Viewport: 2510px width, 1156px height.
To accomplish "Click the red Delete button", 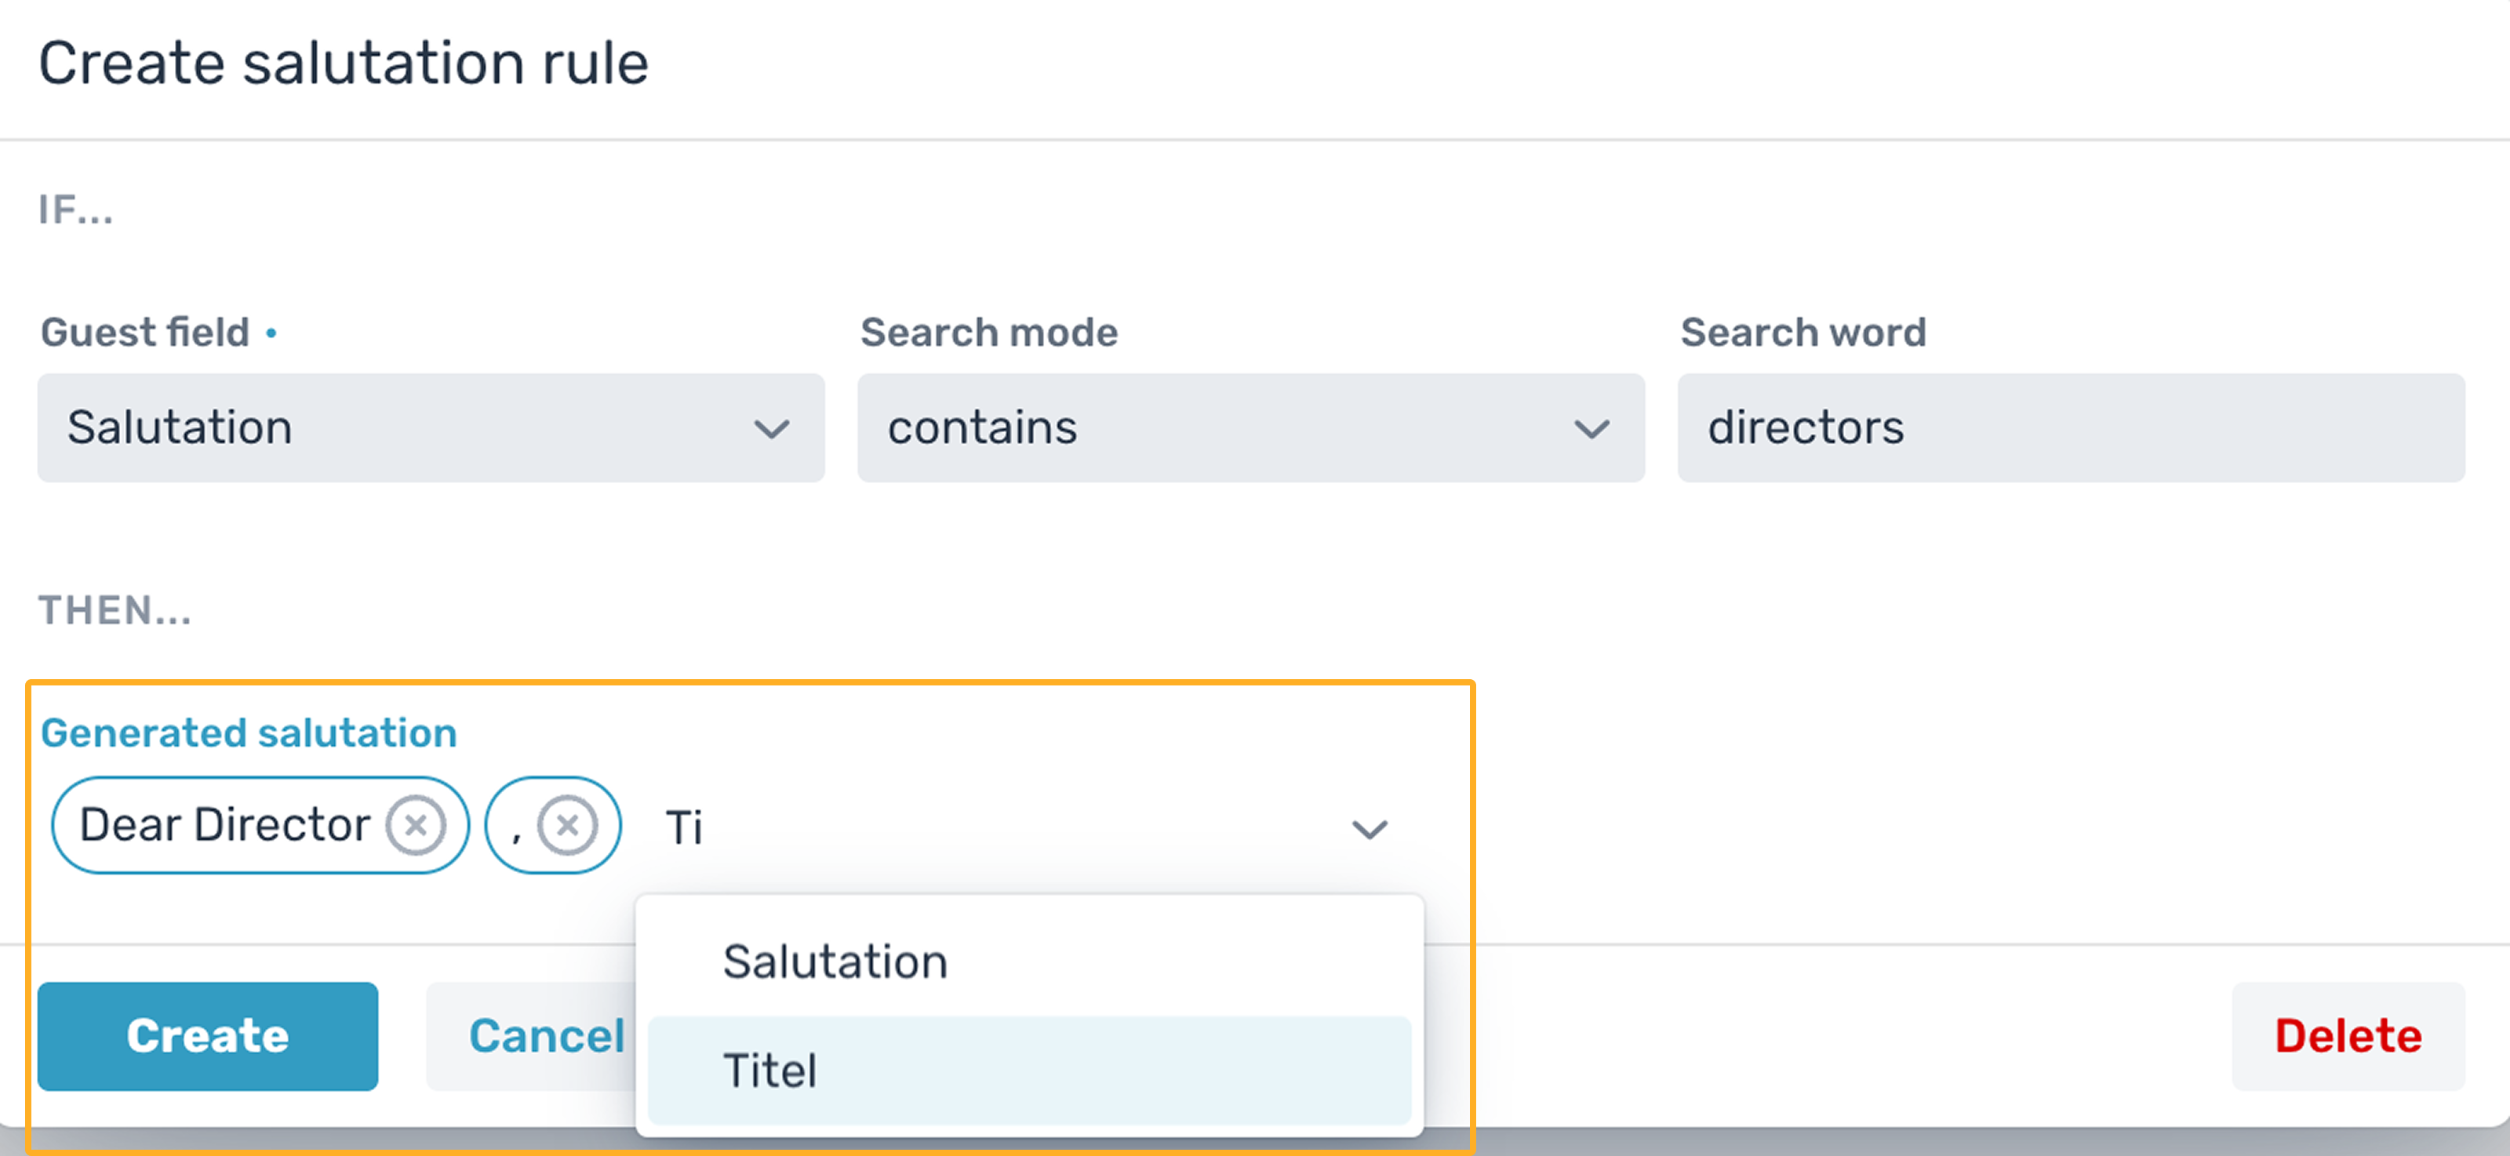I will point(2348,1035).
